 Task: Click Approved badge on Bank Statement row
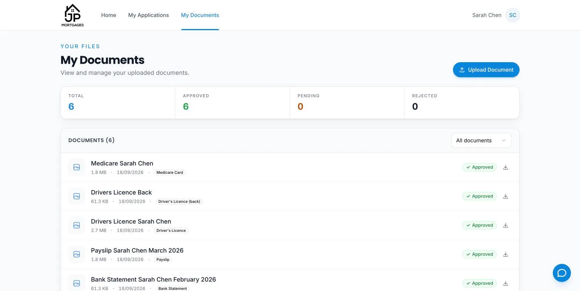coord(480,283)
